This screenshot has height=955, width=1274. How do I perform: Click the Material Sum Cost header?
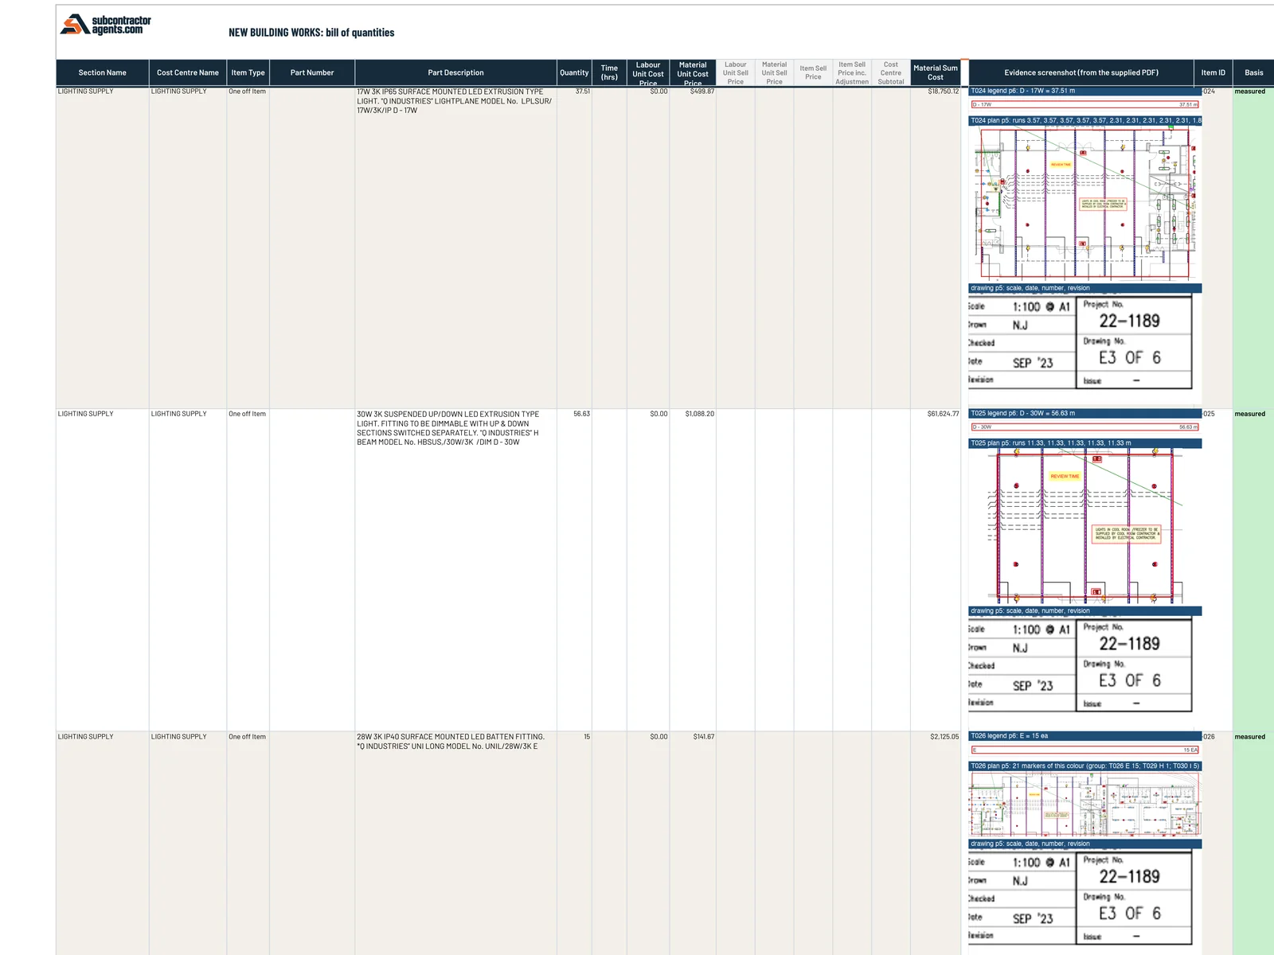point(936,72)
